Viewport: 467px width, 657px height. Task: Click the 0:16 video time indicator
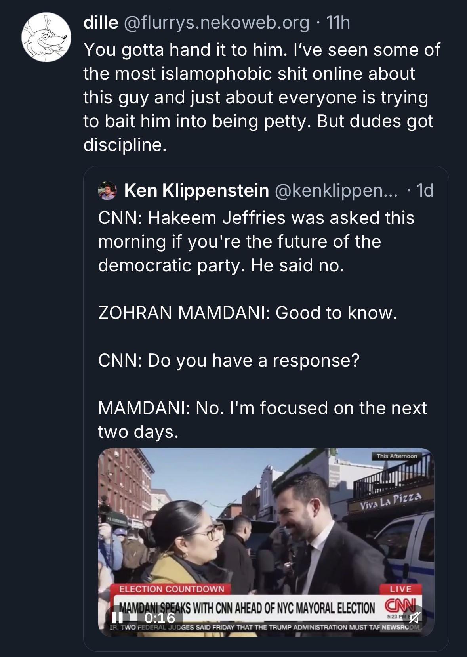click(160, 617)
